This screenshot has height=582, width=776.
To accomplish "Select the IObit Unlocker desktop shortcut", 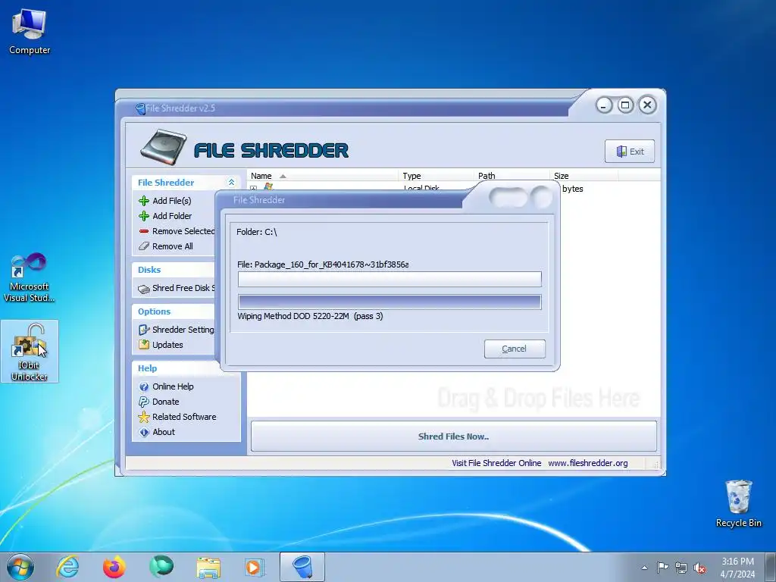I will pos(30,352).
